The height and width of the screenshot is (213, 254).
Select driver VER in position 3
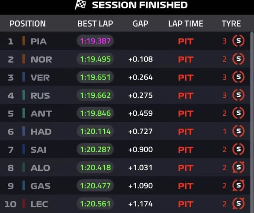tap(40, 77)
